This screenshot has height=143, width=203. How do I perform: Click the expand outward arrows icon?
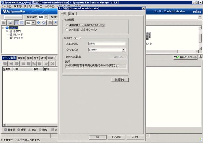pos(44,23)
